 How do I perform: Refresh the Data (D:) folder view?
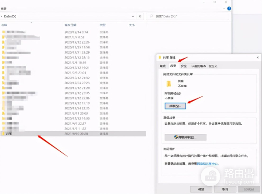click(140, 16)
